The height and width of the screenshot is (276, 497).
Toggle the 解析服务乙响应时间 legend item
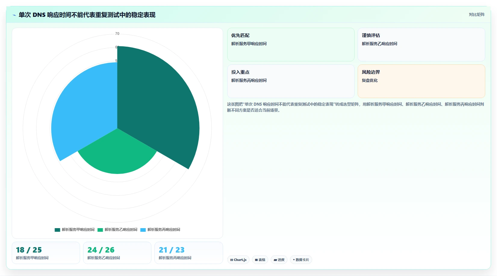[x=117, y=230]
